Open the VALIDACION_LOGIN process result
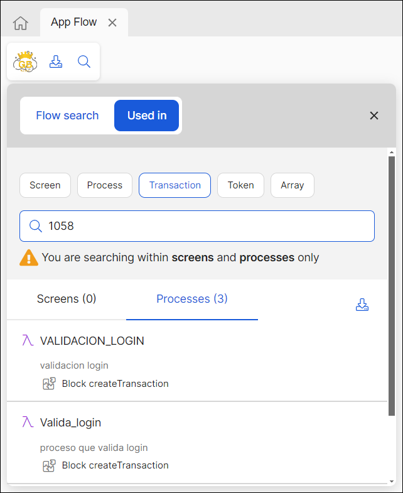The width and height of the screenshot is (403, 493). click(x=92, y=341)
